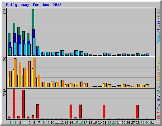Click day 5 on the date axis
The image size is (162, 126).
29,123
